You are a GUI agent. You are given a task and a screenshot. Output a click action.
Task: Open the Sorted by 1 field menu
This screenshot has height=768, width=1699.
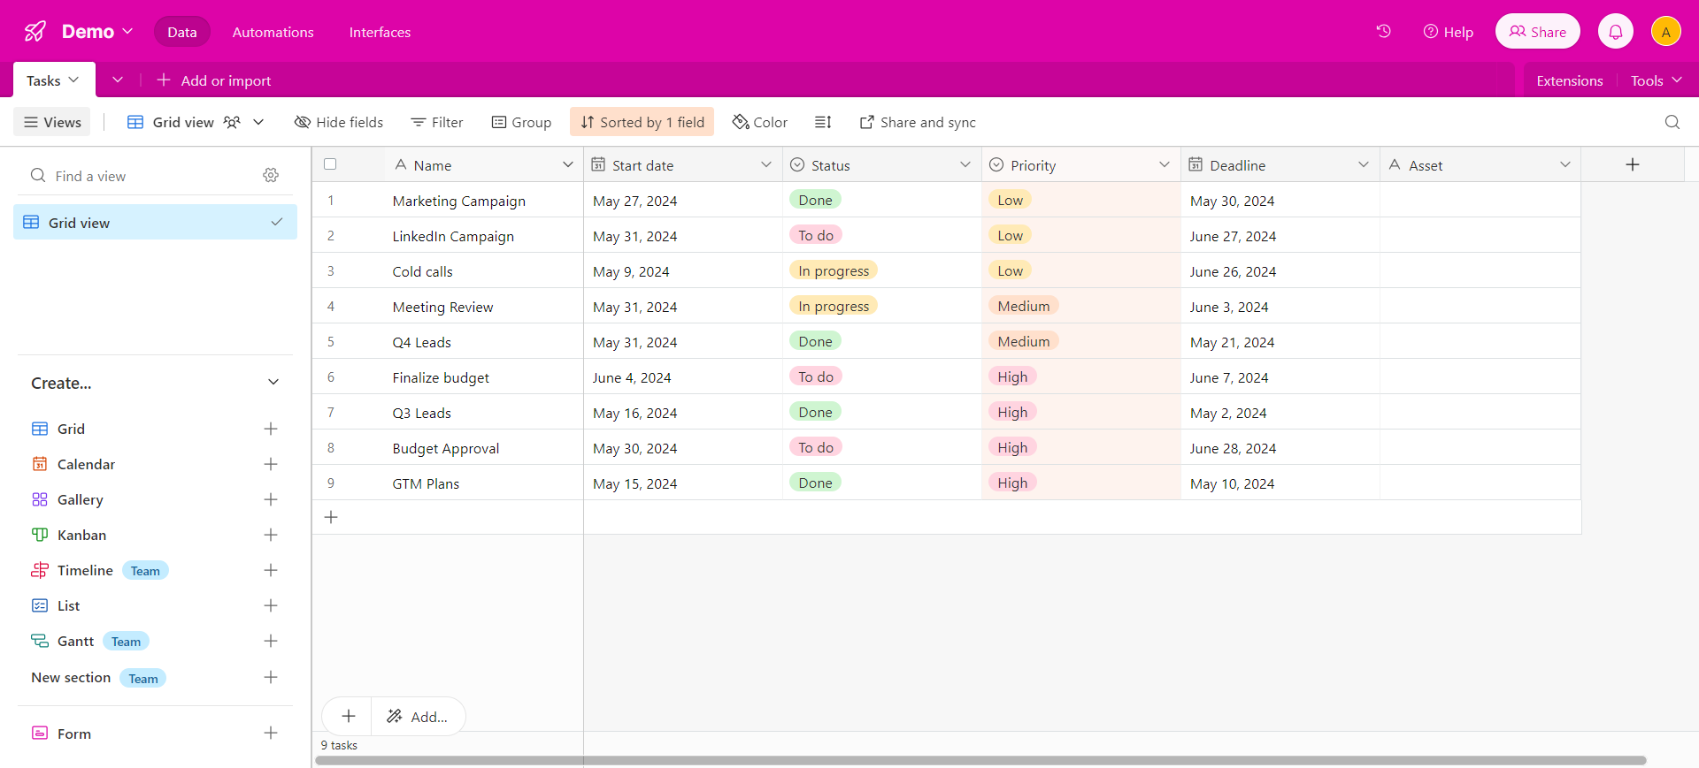(x=642, y=122)
